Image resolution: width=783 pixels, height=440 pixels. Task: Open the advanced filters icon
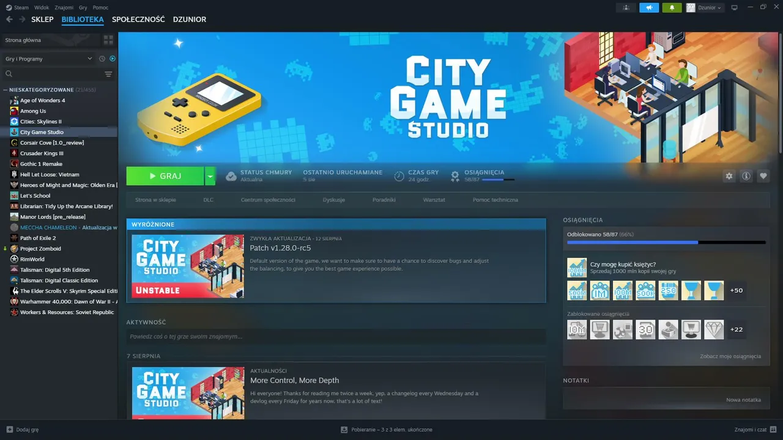tap(108, 74)
